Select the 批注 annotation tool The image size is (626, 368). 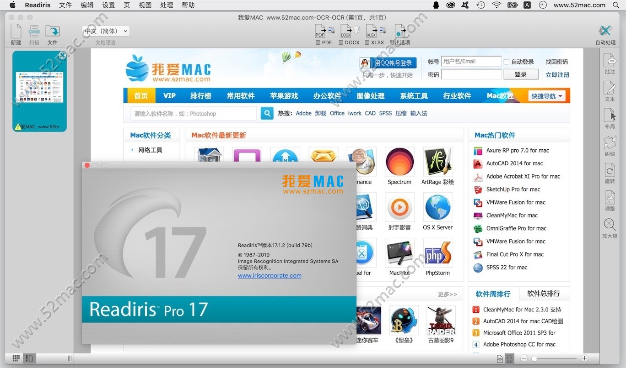tap(610, 61)
